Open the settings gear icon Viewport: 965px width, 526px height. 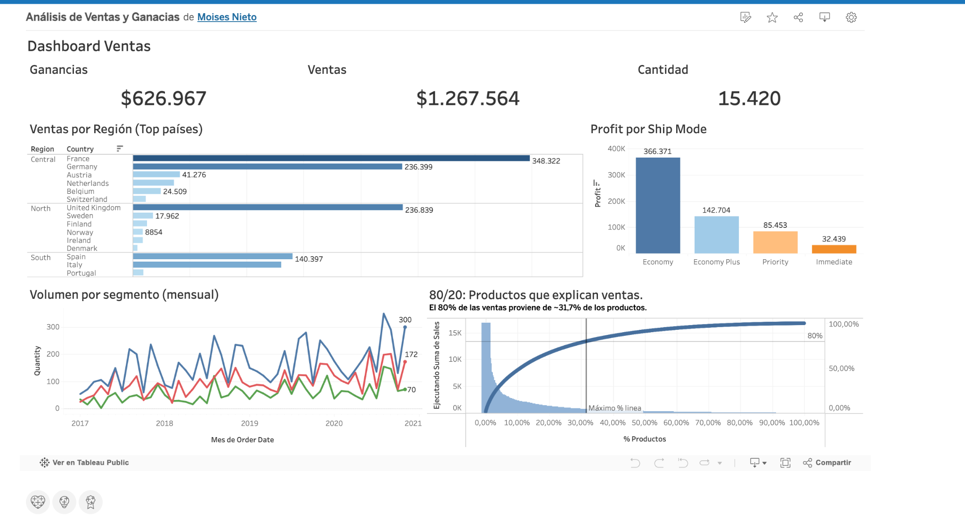click(851, 17)
